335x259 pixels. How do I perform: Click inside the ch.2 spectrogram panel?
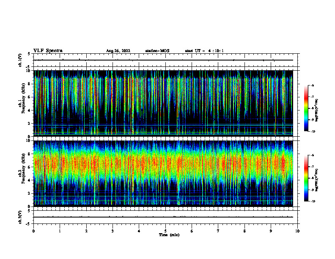tap(163, 174)
